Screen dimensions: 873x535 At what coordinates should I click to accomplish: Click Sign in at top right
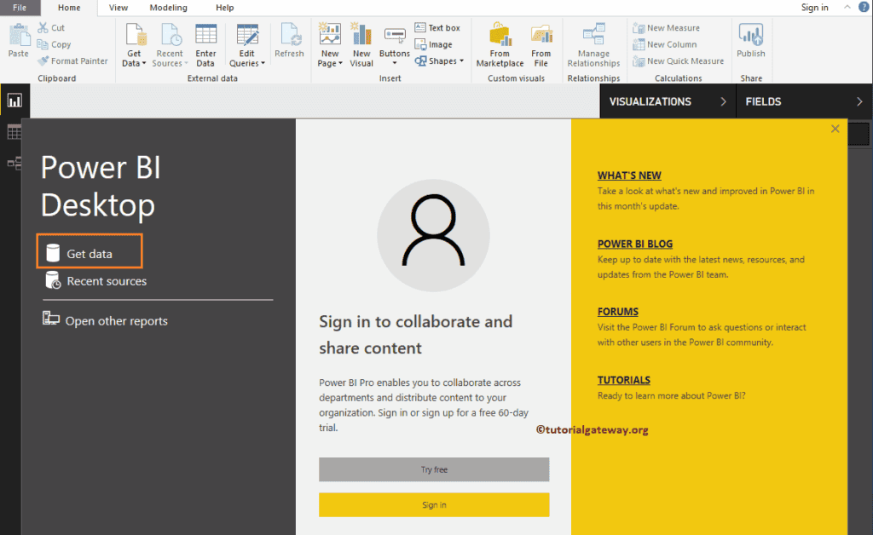814,7
